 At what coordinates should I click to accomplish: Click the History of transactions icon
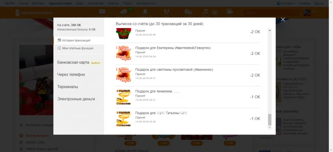tap(59, 40)
